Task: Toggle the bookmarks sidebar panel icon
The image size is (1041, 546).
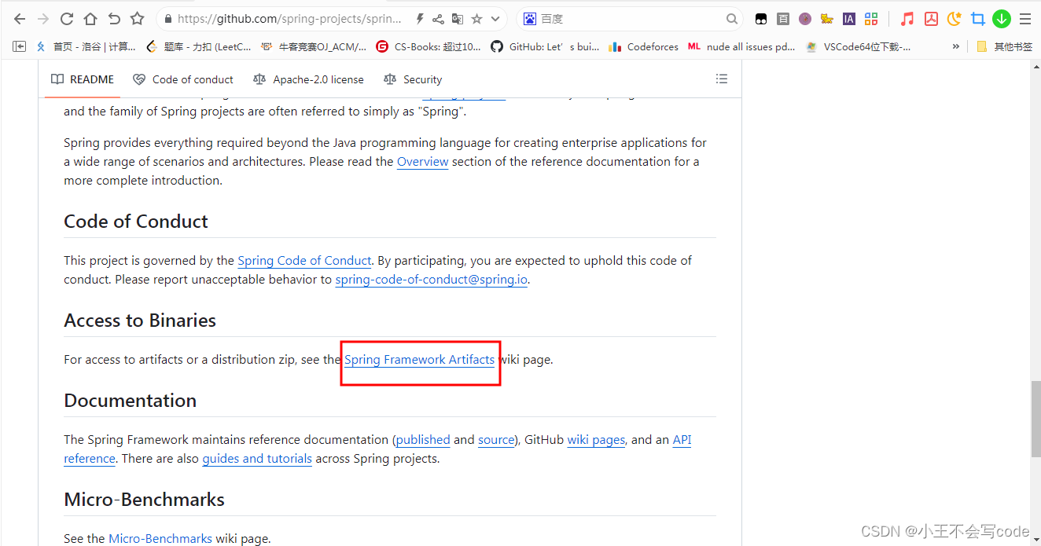Action: 20,46
